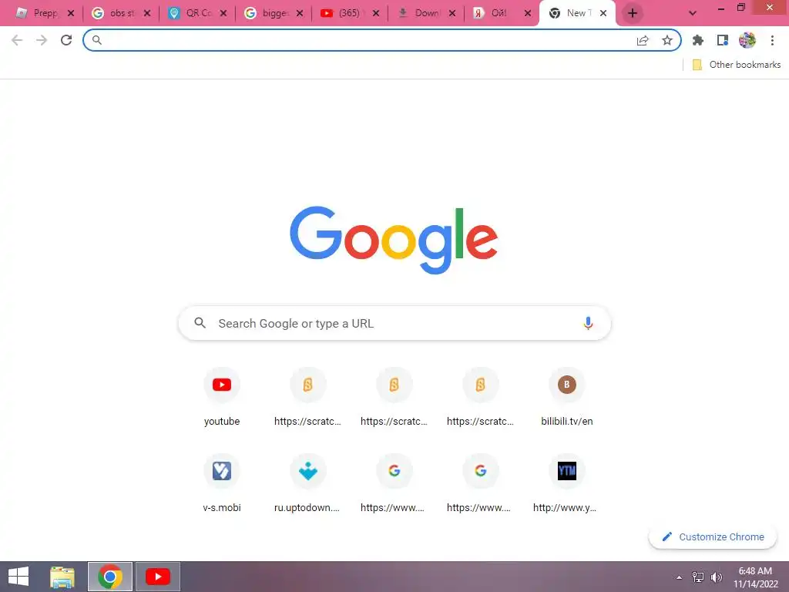Open the bilibili.tv/en shortcut
789x592 pixels.
(x=566, y=397)
